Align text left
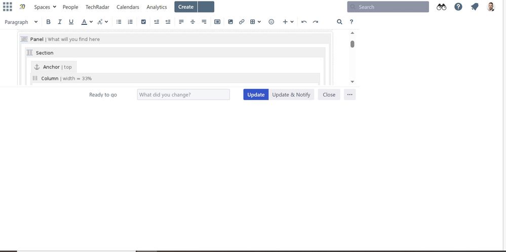Screen dimensions: 506x252 [181, 22]
